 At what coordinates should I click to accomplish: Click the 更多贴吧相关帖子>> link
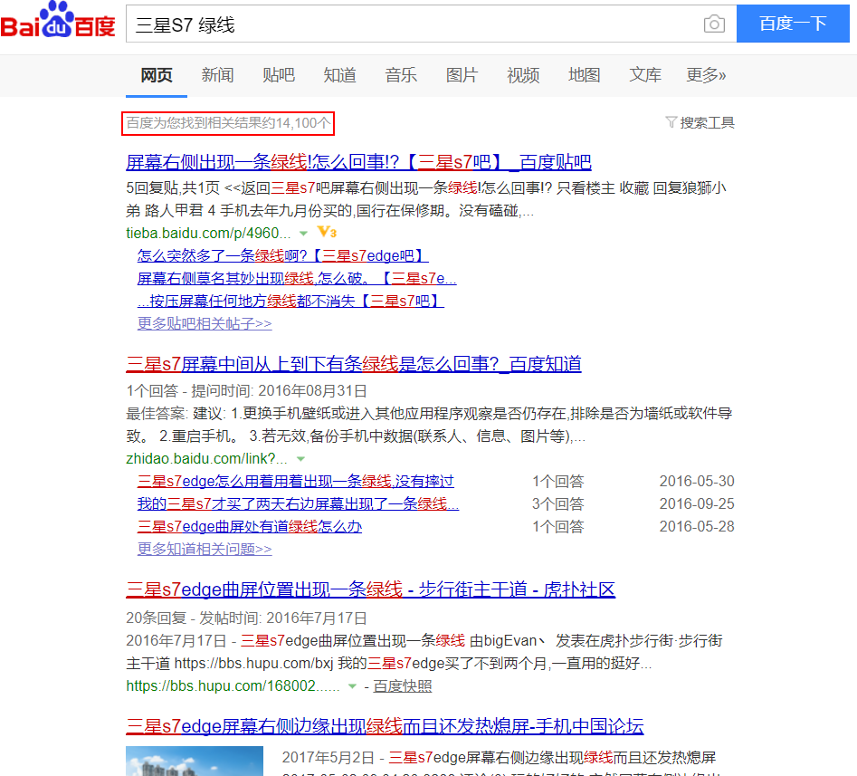pos(205,323)
